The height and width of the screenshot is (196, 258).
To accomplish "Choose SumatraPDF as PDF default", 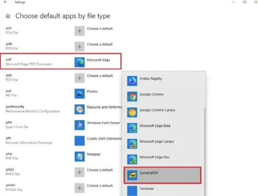I will (163, 175).
